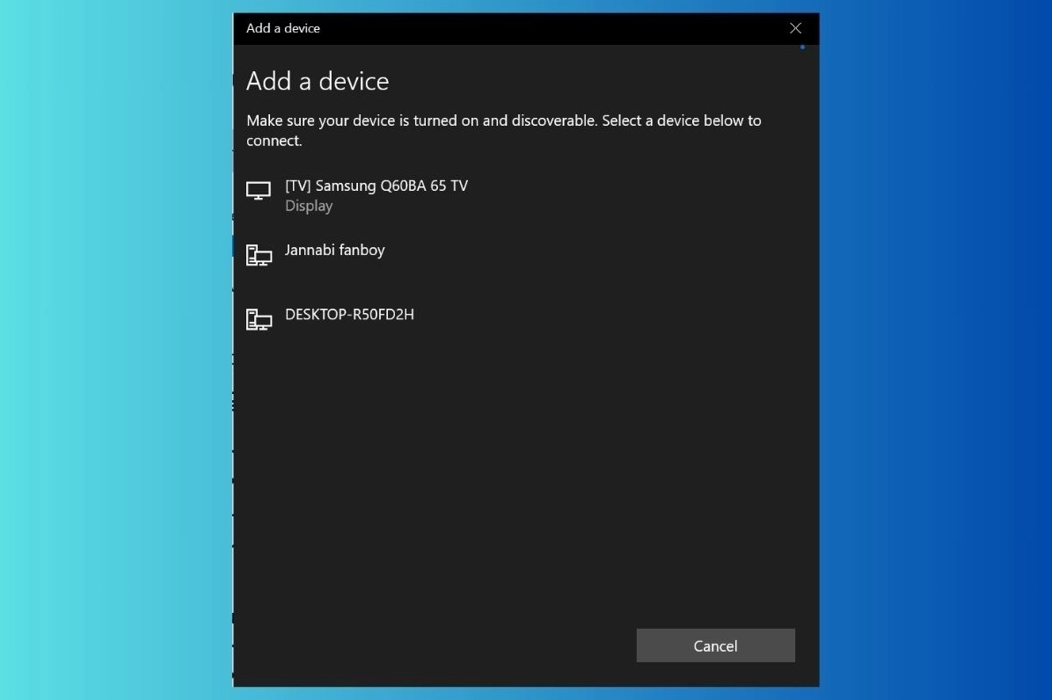Screen dimensions: 1052x700
Task: Click the blue searching indicator dot below close button
Action: click(802, 47)
